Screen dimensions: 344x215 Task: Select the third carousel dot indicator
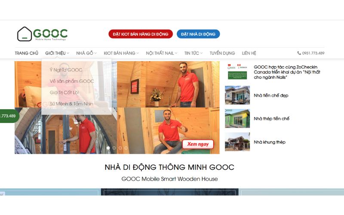pyautogui.click(x=120, y=148)
